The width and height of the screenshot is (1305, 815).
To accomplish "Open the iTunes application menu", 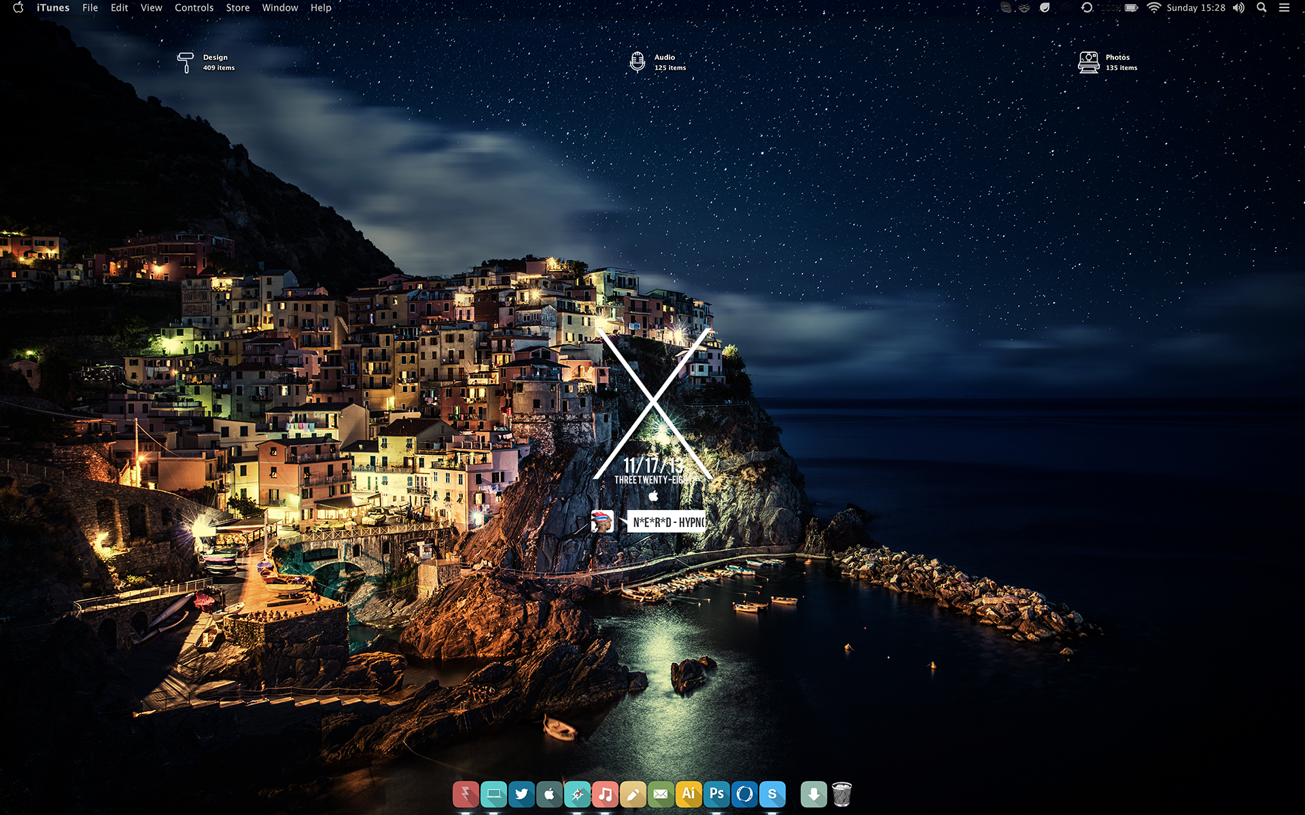I will pyautogui.click(x=53, y=7).
